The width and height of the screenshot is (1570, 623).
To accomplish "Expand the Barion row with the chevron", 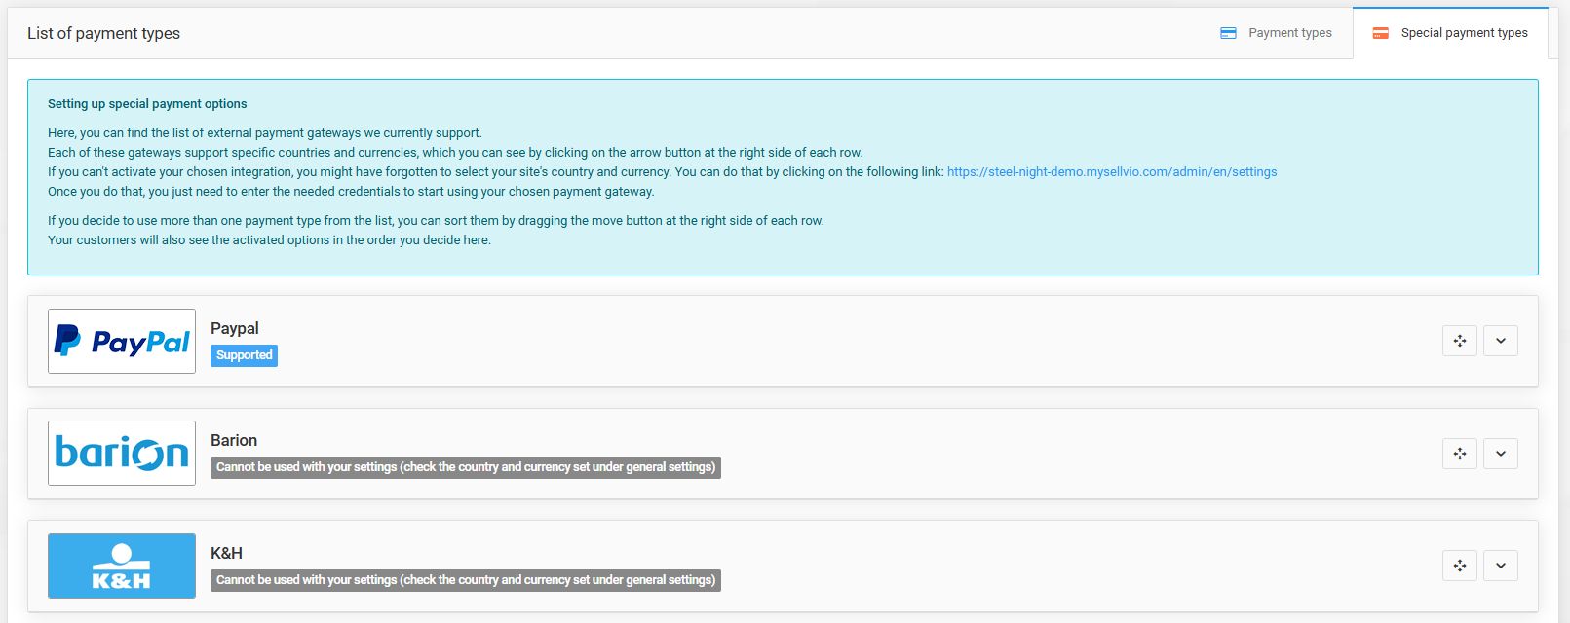I will point(1500,454).
